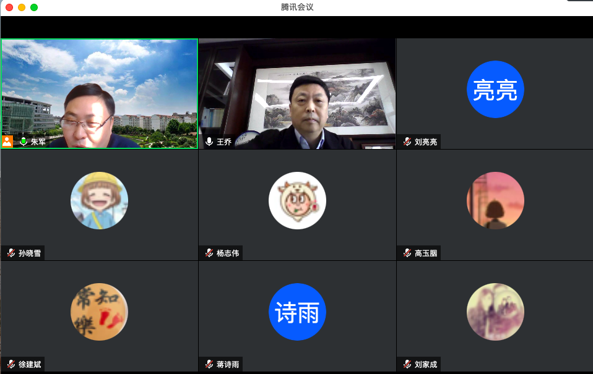Click 孙晓雪's cartoon girl avatar
Viewport: 593px width, 374px height.
coord(99,201)
